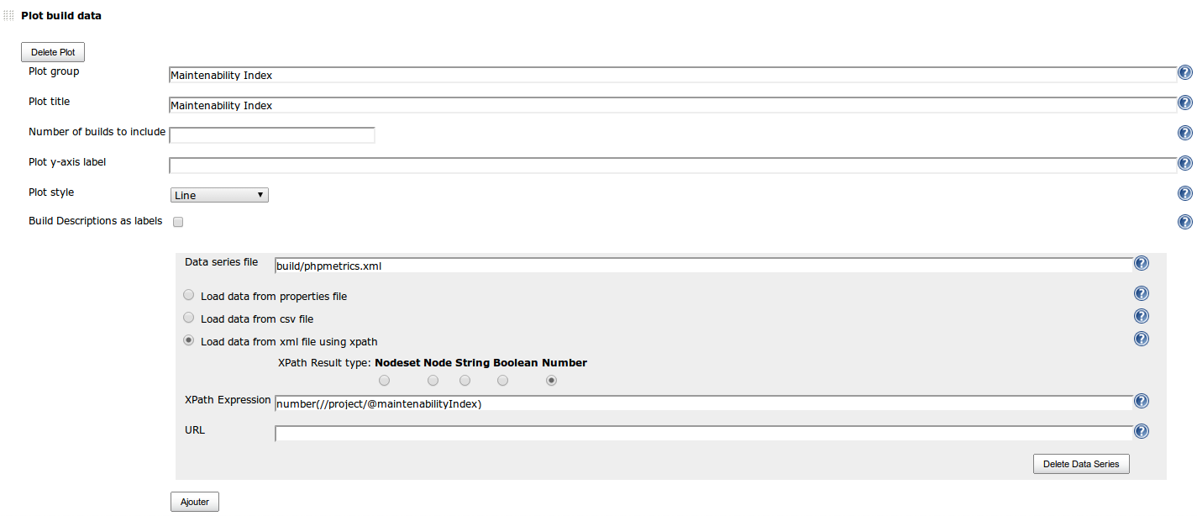Focus the XPath Expression input field
The height and width of the screenshot is (516, 1197).
(x=703, y=403)
